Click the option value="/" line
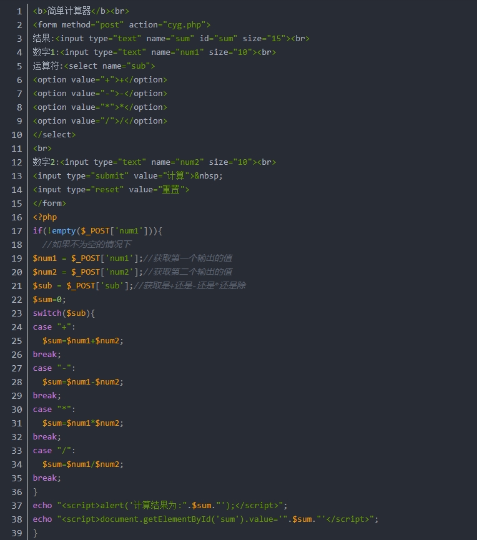This screenshot has height=540, width=477. click(100, 120)
